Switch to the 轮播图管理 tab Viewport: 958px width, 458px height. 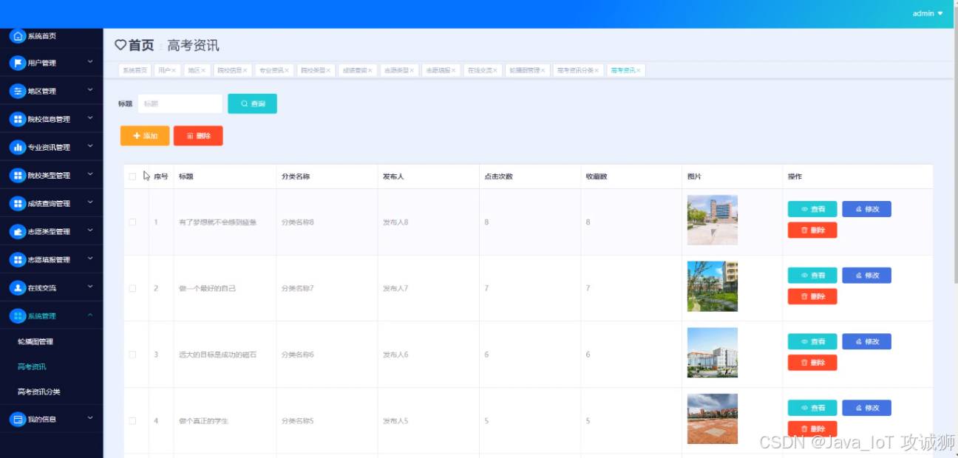525,70
